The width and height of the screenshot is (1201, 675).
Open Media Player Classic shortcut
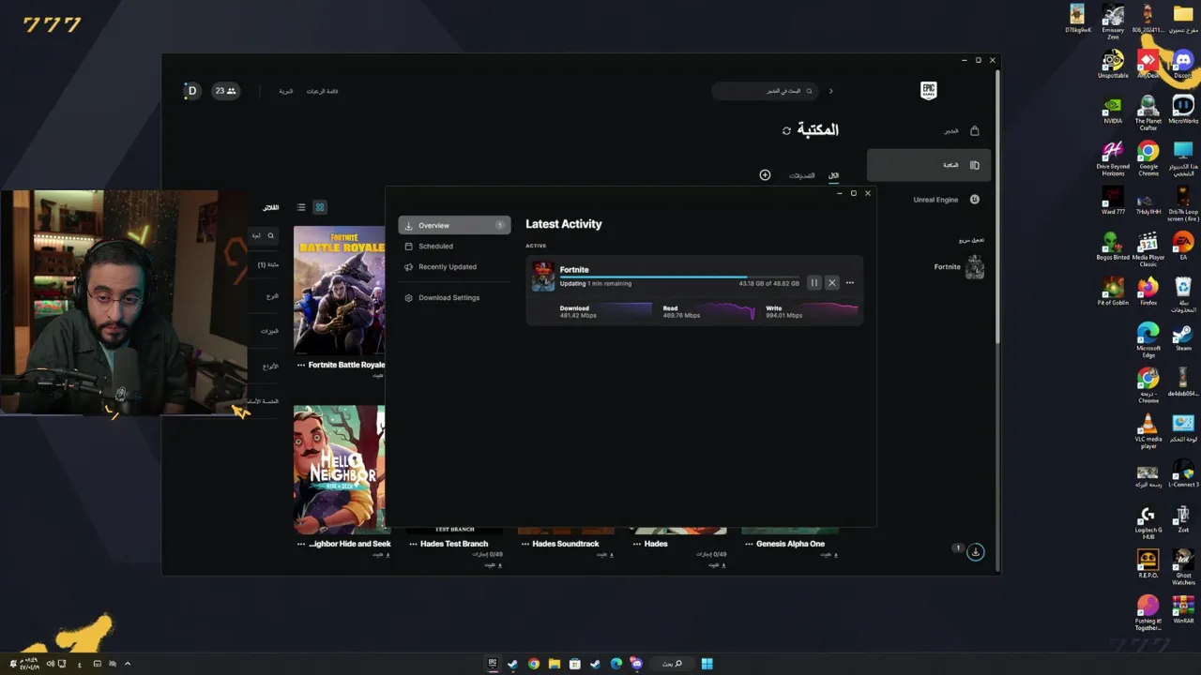1148,249
